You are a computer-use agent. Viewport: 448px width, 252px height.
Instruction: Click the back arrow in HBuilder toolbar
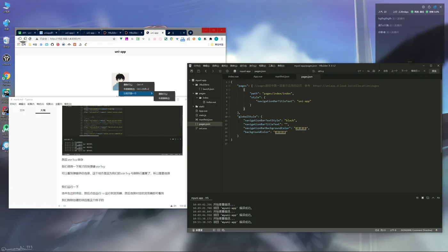(x=206, y=71)
